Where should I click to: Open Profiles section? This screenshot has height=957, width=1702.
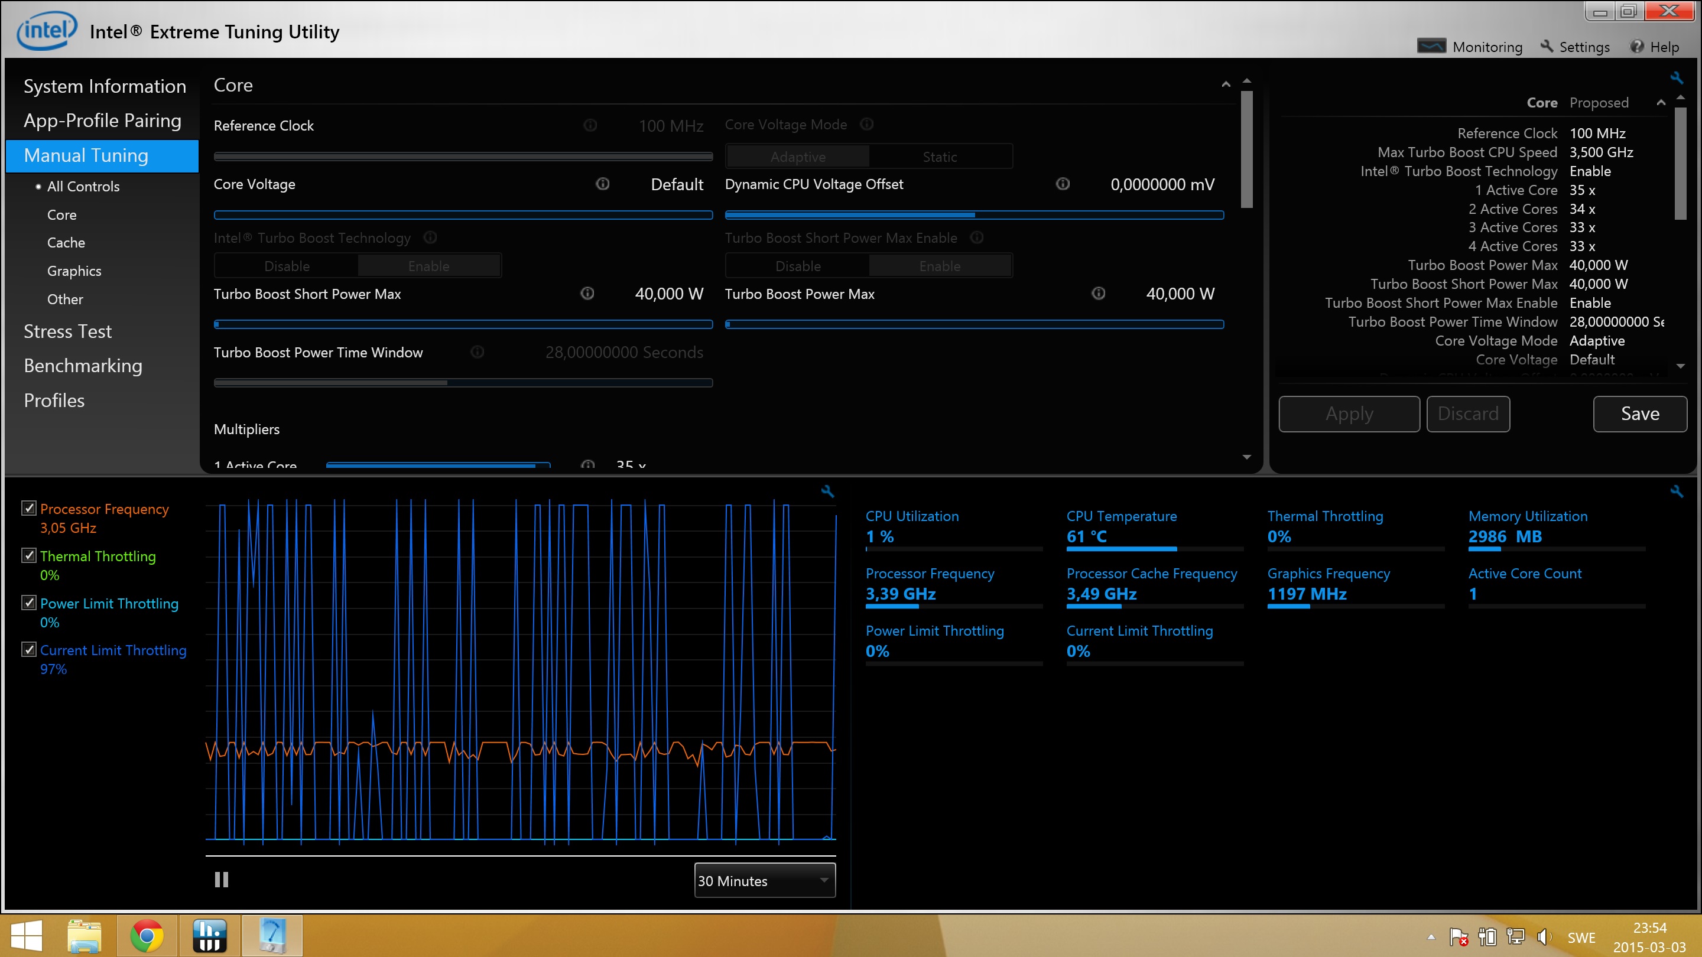click(x=54, y=401)
